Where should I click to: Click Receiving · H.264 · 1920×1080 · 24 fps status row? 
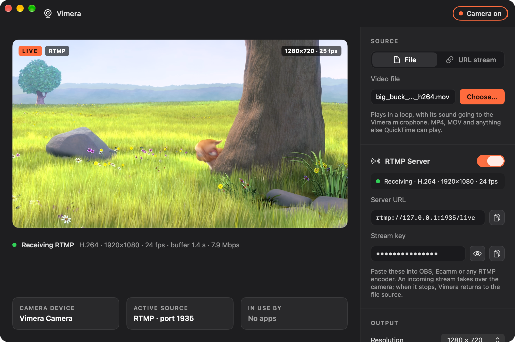pyautogui.click(x=437, y=181)
